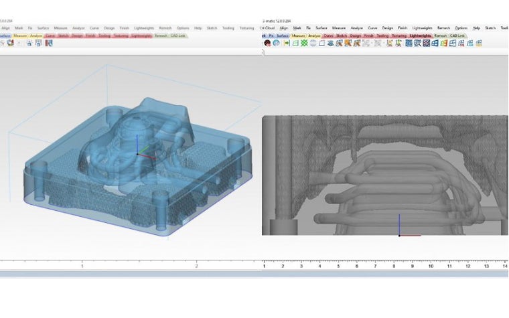Click the rightmost blue-red icon in left window toolbar

point(48,43)
